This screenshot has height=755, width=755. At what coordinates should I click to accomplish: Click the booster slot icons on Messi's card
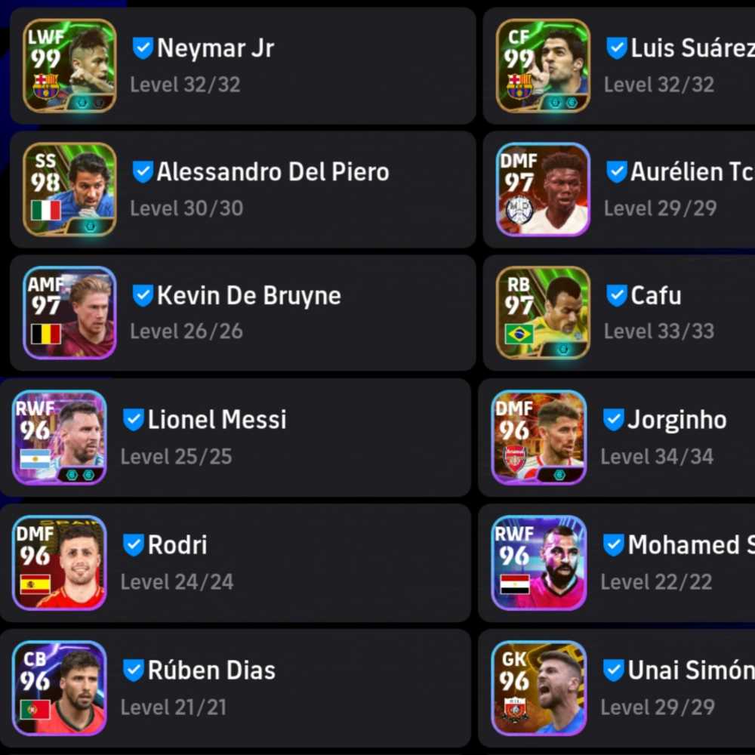point(81,475)
